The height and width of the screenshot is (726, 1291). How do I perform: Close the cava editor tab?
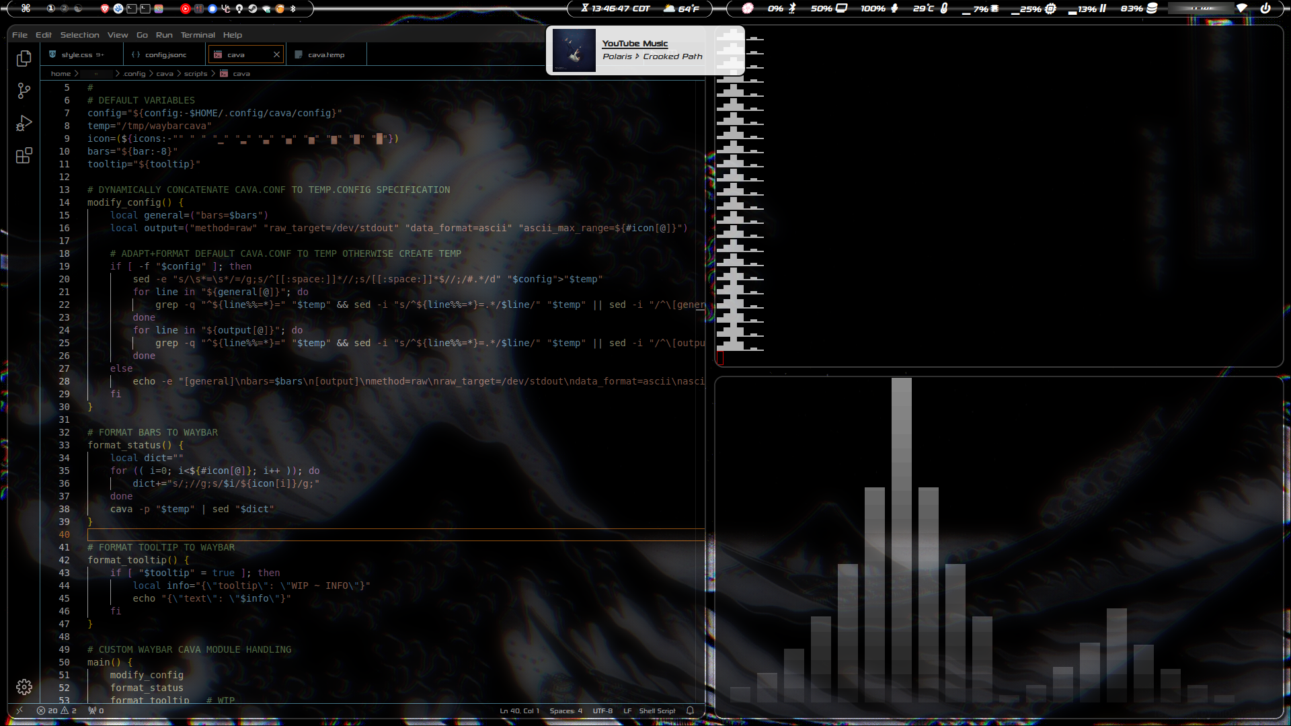coord(276,54)
